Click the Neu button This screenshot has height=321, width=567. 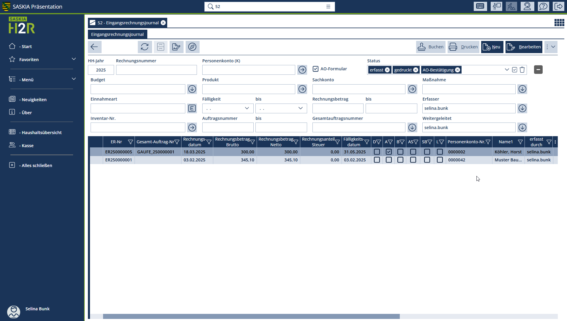pos(492,47)
